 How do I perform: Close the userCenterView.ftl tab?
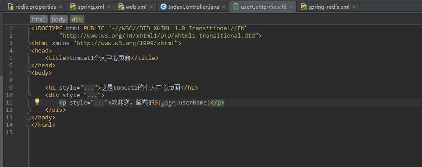tap(291, 7)
